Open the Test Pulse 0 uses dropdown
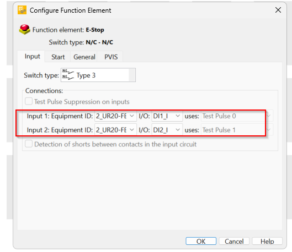The image size is (292, 252). point(237,116)
